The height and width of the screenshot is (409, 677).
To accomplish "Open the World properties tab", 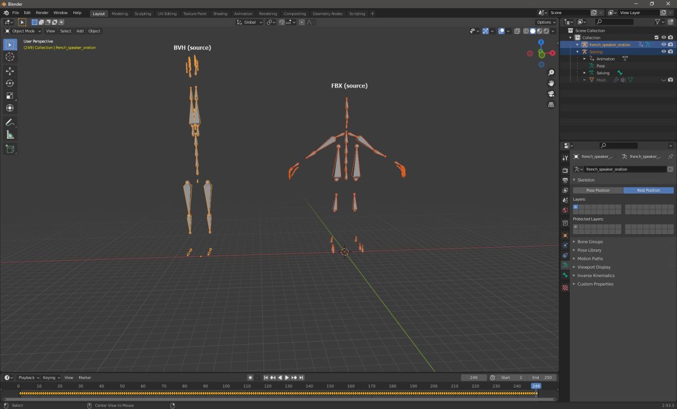I will 565,210.
